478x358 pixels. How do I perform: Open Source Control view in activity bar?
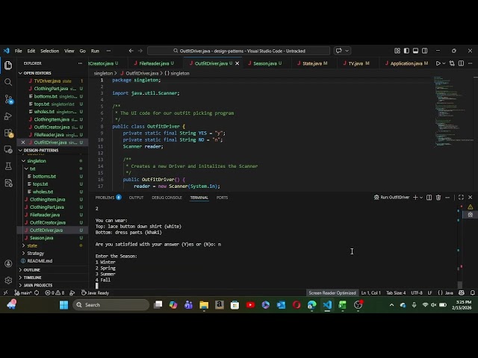click(8, 99)
